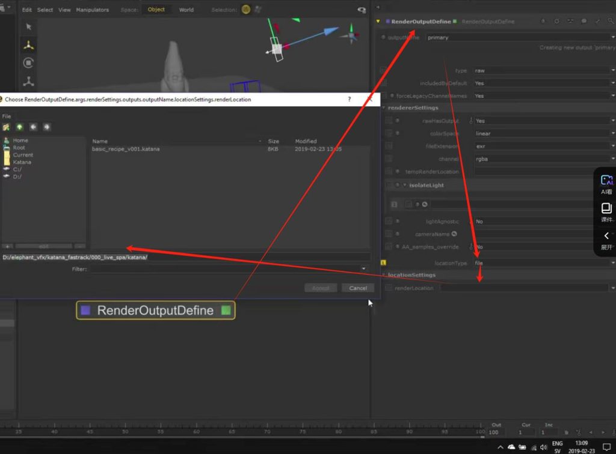Select the arrow selection tool in viewer

click(x=28, y=26)
